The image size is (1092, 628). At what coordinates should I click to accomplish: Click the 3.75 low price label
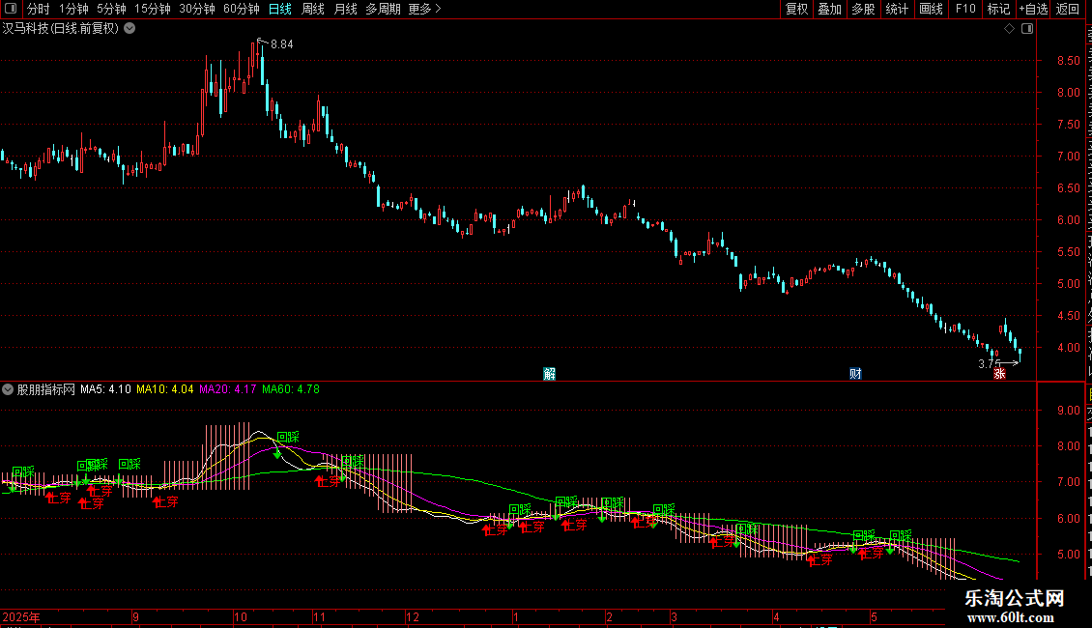point(990,364)
